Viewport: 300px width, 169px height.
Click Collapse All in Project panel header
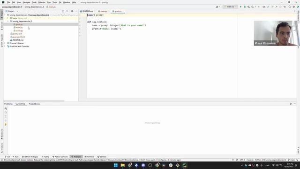pos(67,11)
